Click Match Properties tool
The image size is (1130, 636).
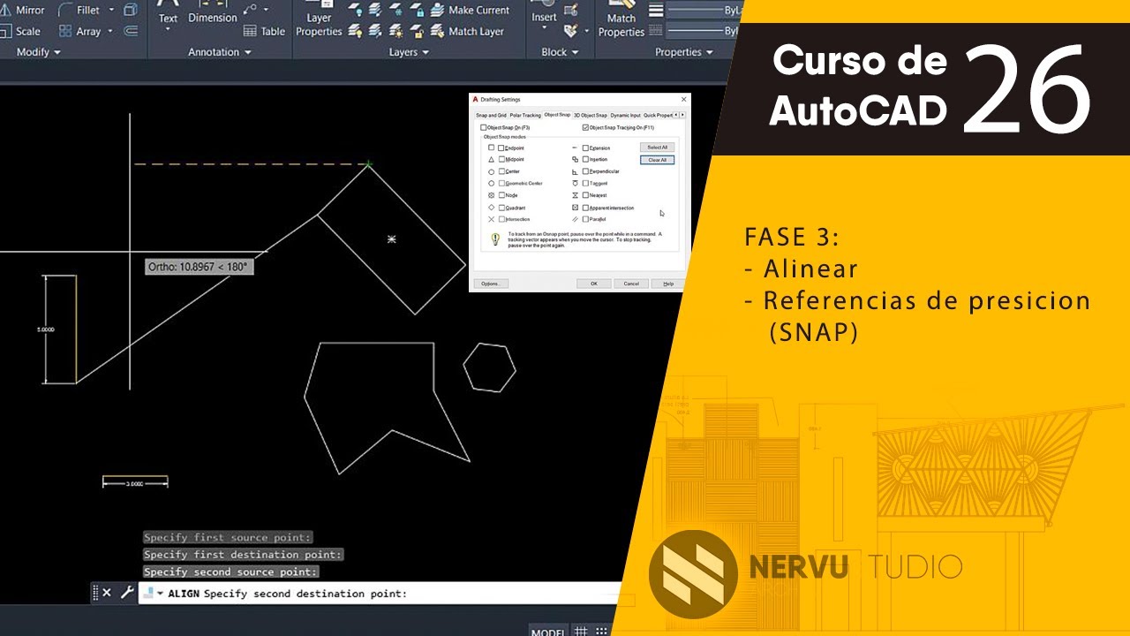pos(621,19)
